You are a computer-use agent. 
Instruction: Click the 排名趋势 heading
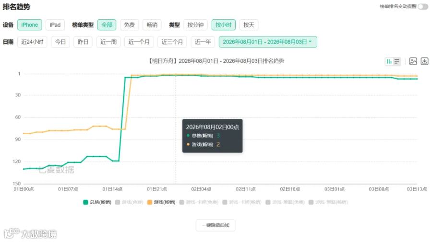(x=16, y=7)
